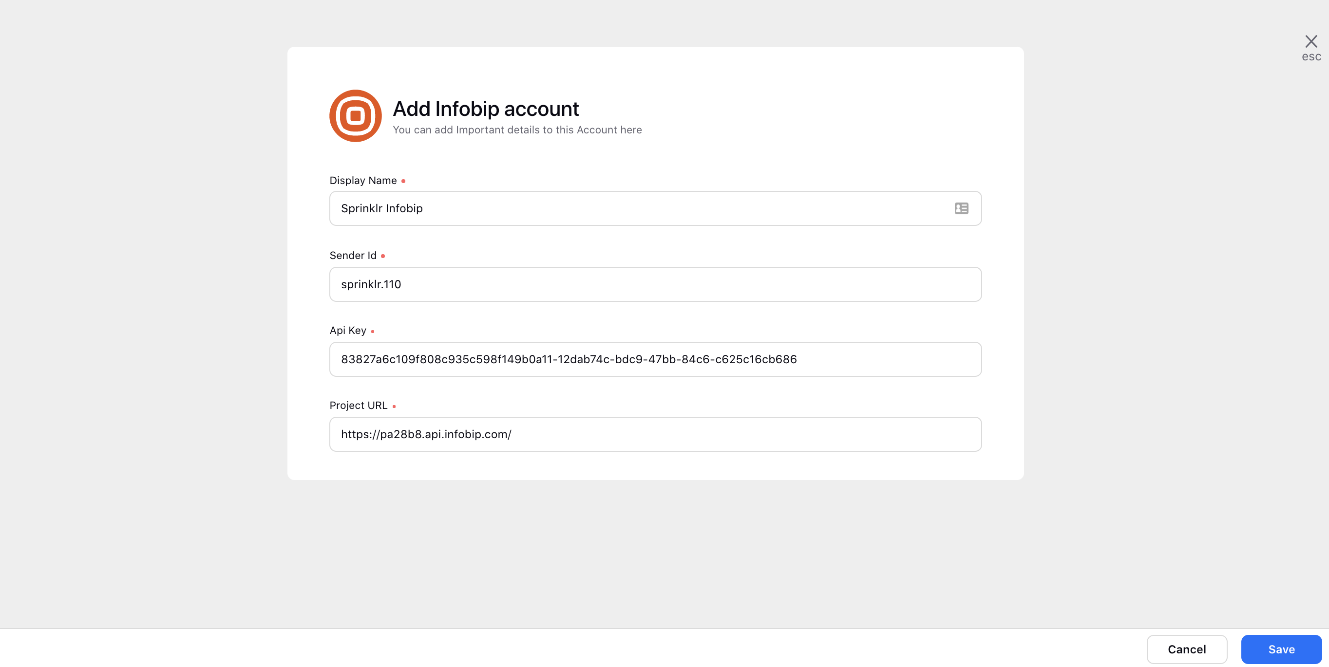Save the Infobip account

tap(1281, 649)
